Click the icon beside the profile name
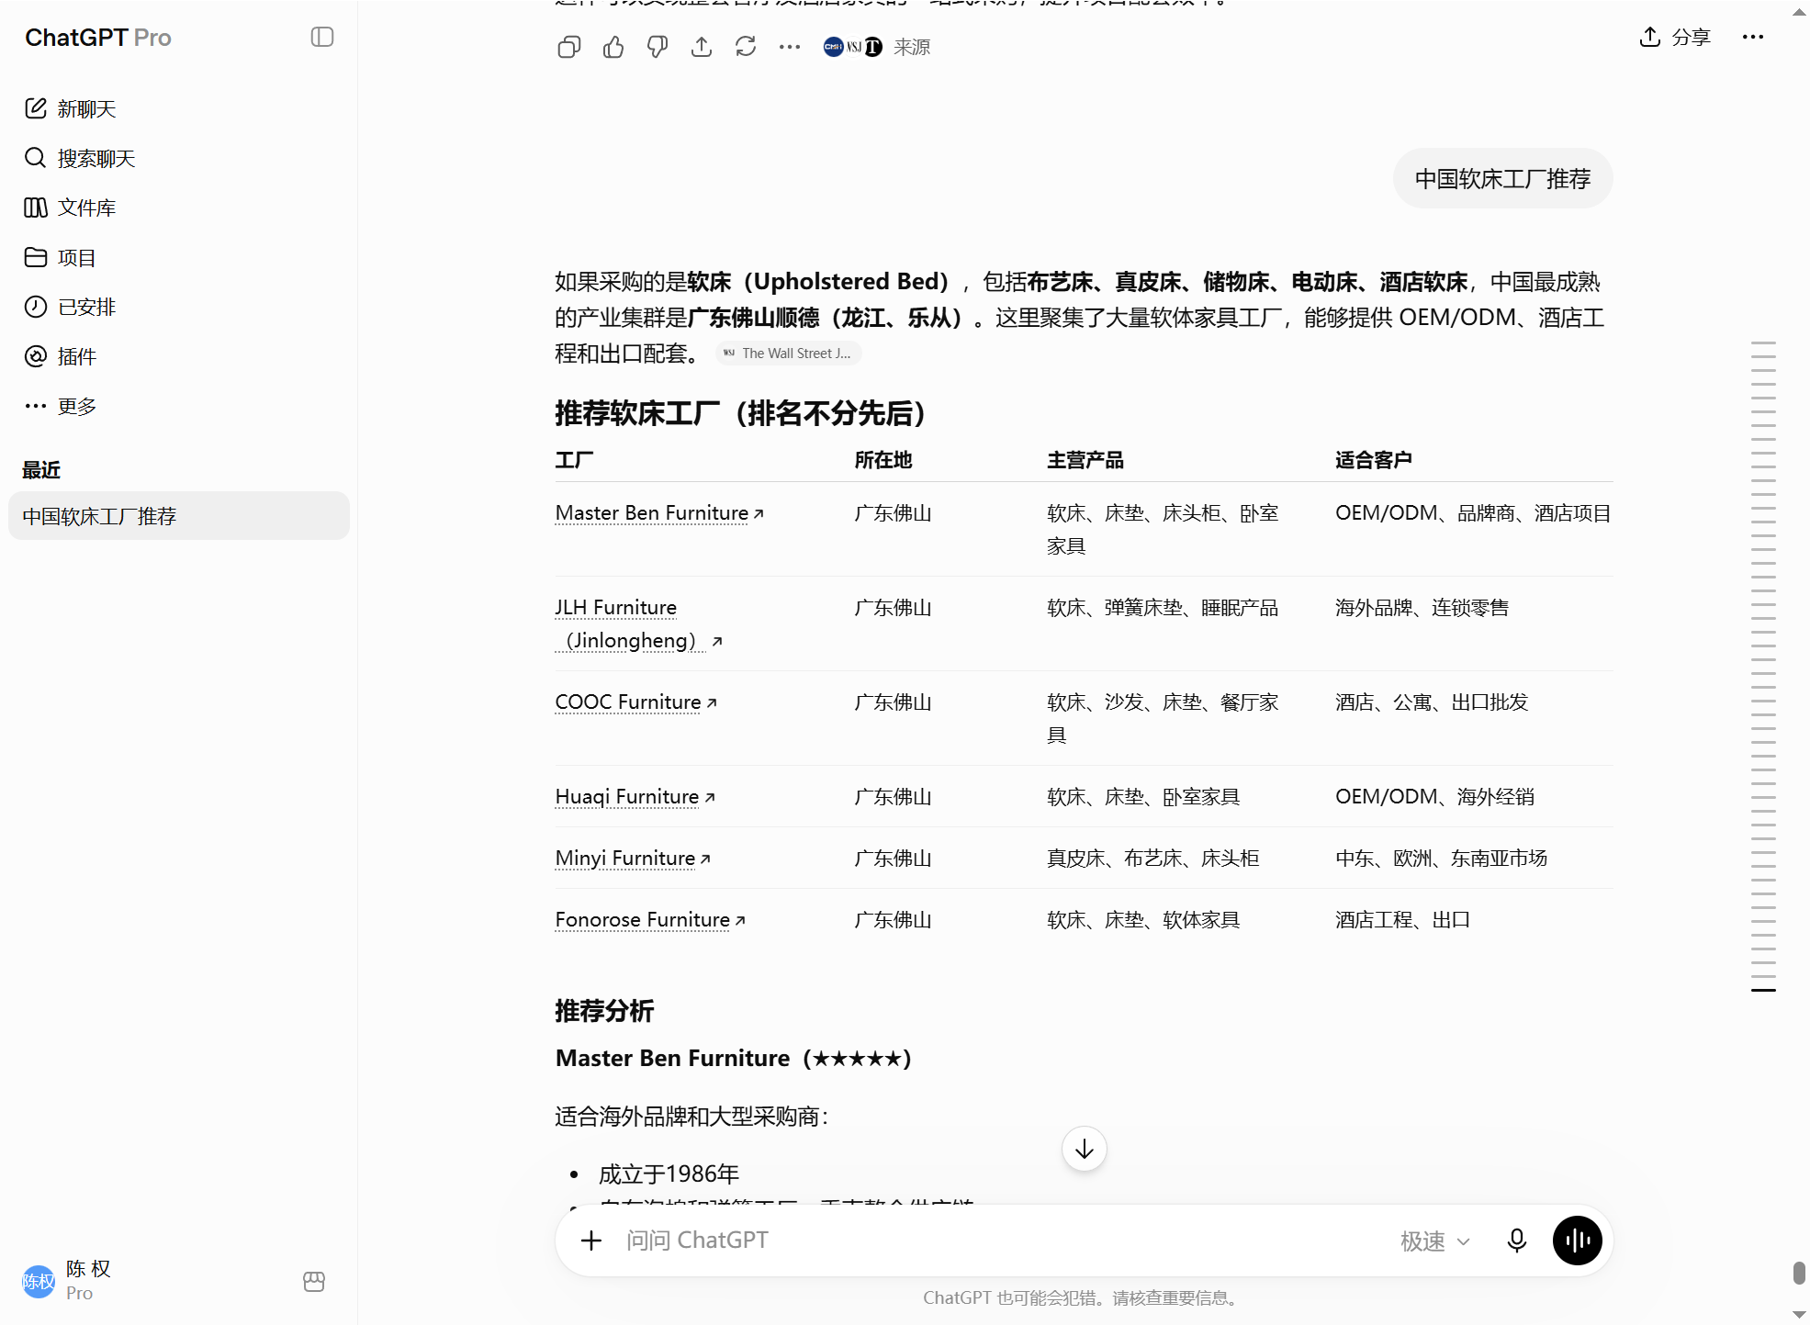 click(x=314, y=1281)
